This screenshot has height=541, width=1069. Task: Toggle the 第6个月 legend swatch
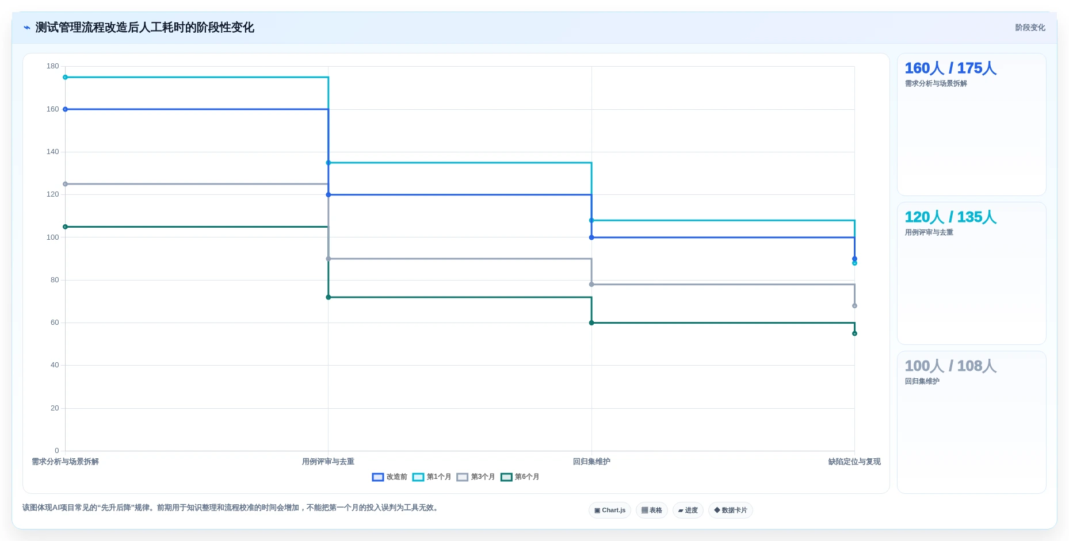(x=506, y=477)
